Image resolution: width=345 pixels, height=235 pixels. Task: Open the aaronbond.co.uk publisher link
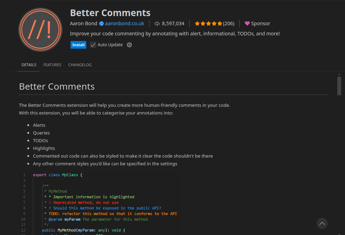(x=124, y=23)
